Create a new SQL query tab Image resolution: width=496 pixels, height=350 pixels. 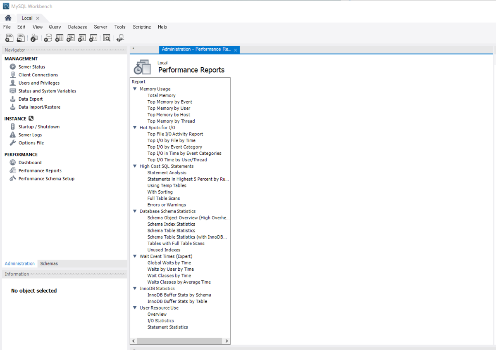coord(9,38)
